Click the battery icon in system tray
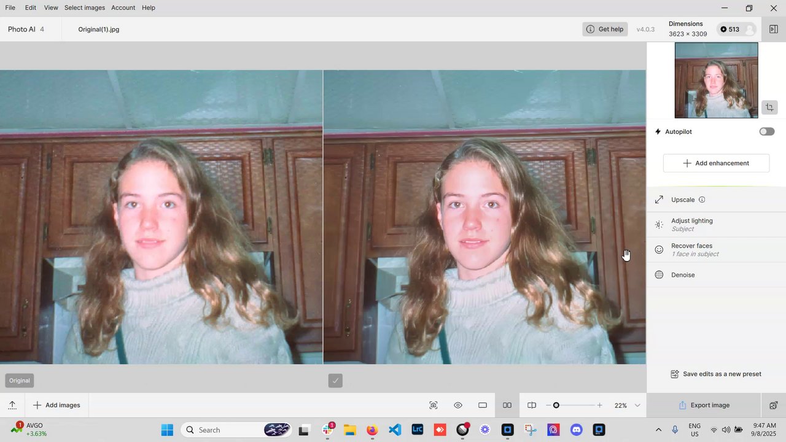The height and width of the screenshot is (442, 786). (x=739, y=430)
